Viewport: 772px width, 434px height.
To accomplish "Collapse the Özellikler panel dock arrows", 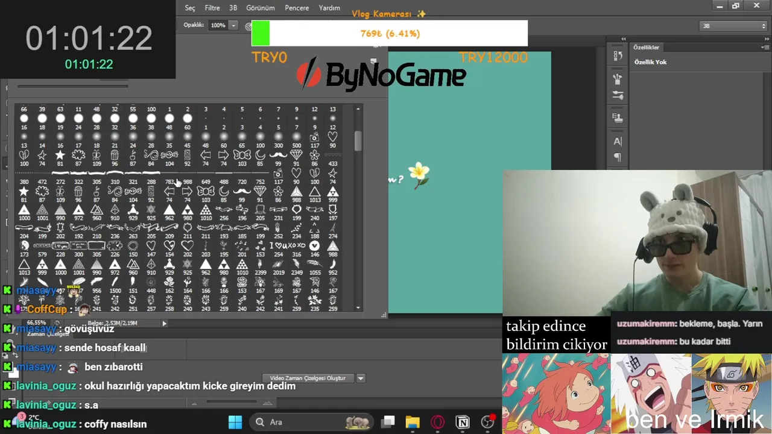I will click(x=766, y=39).
